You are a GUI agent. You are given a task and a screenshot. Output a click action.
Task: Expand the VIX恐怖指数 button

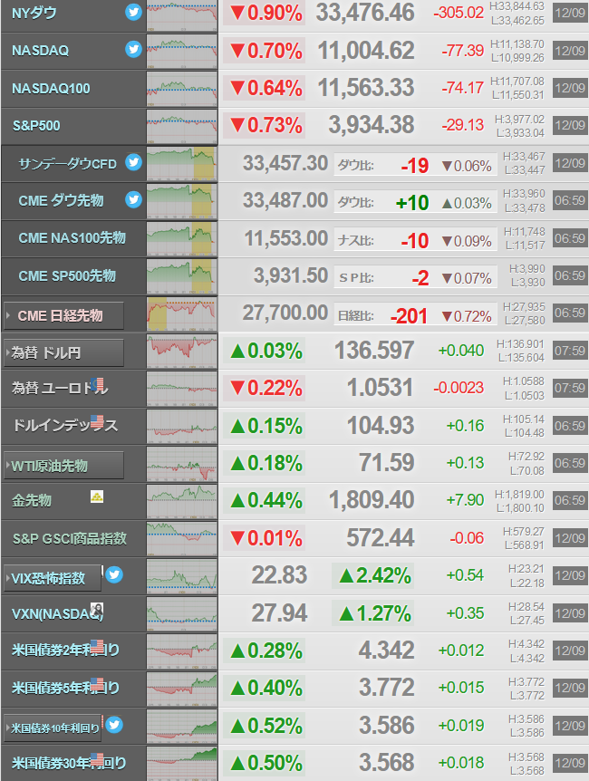click(53, 578)
